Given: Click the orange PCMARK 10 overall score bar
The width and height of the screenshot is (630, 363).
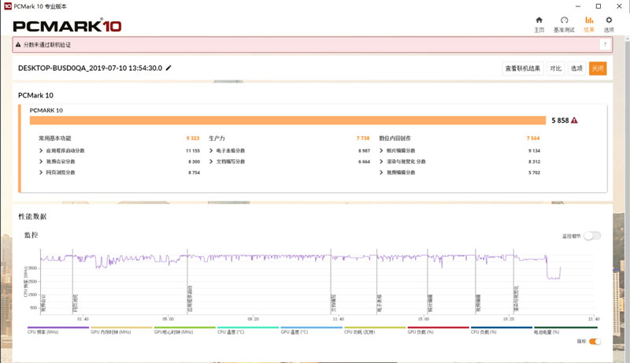Looking at the screenshot, I should [287, 120].
